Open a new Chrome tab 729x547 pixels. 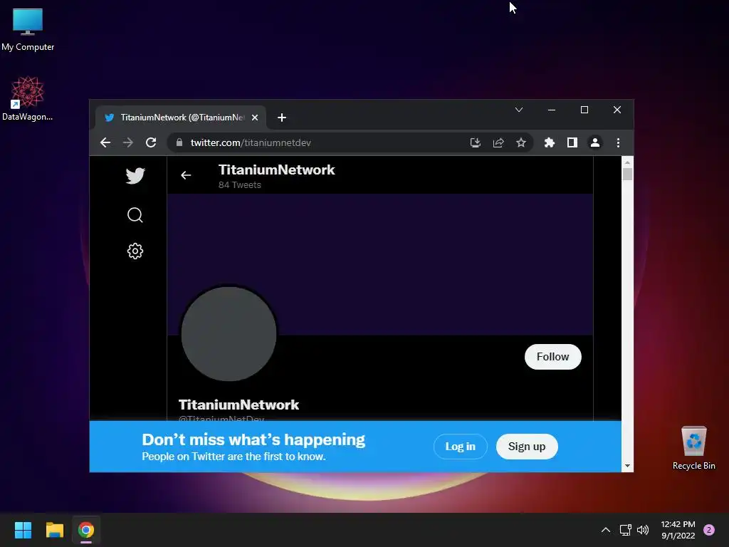click(x=282, y=118)
